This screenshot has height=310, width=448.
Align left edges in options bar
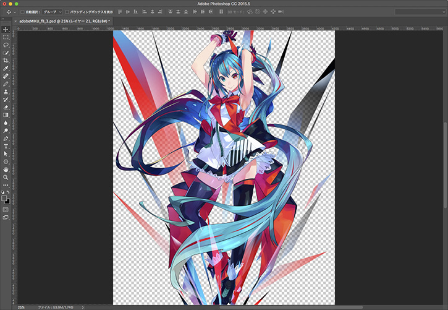point(145,12)
